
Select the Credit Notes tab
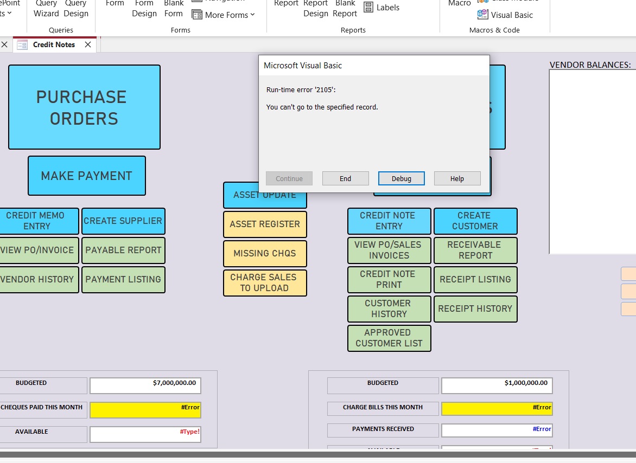(x=54, y=44)
